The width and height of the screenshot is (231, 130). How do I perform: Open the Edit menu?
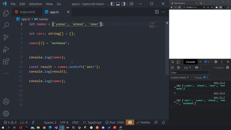coord(22,4)
